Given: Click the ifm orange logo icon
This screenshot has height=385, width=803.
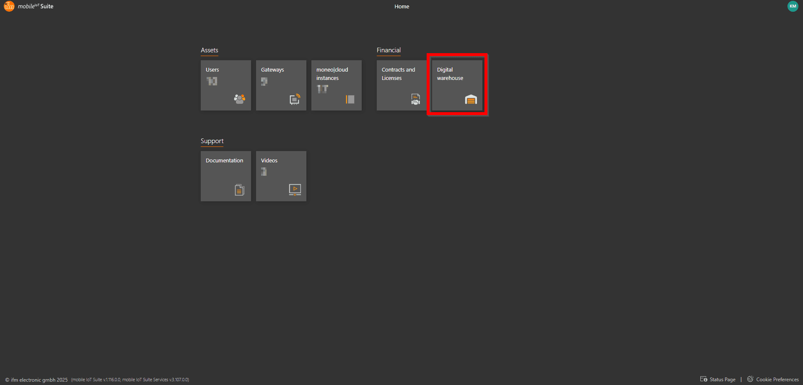Looking at the screenshot, I should (x=9, y=6).
